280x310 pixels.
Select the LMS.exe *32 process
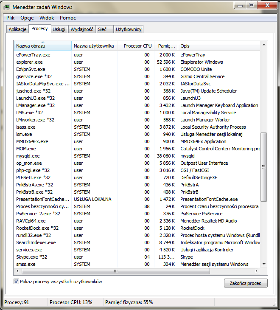tap(137, 113)
